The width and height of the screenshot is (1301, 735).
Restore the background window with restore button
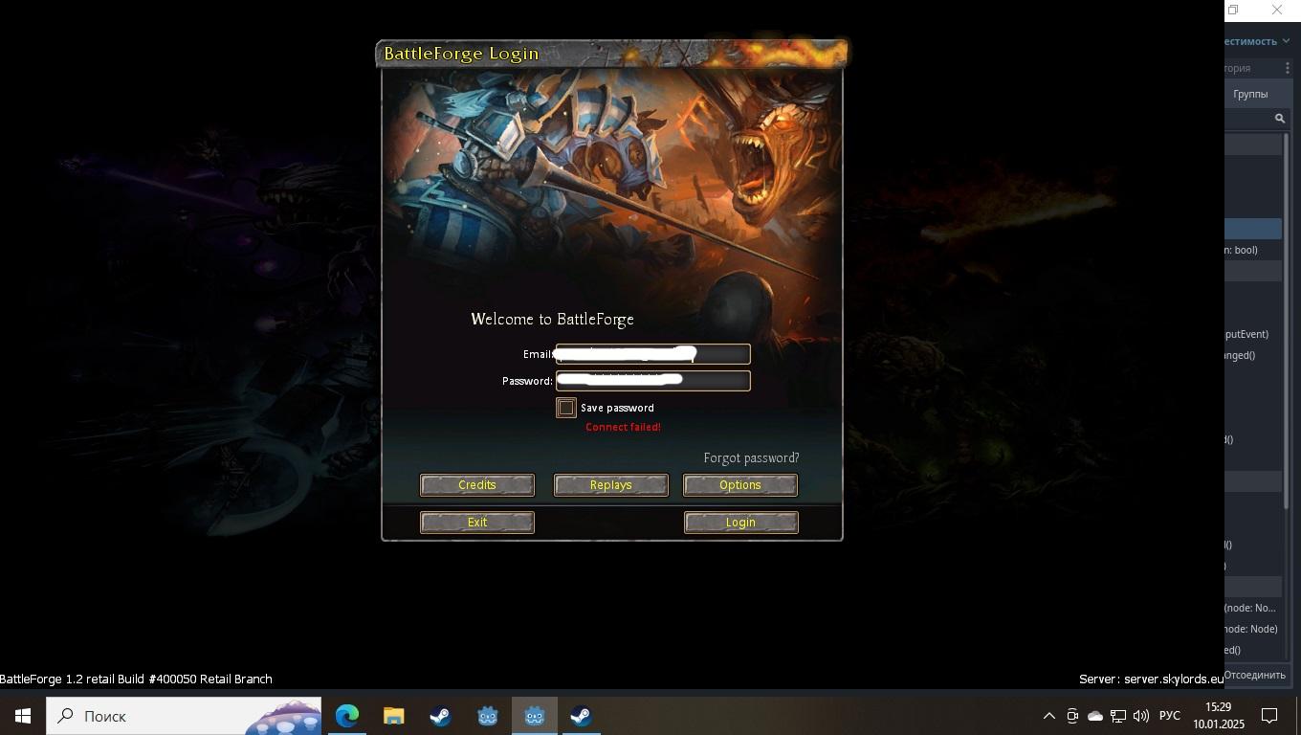(x=1233, y=10)
